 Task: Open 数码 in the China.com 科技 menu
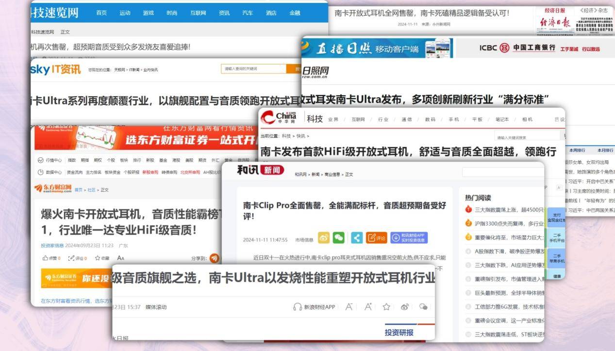click(430, 119)
